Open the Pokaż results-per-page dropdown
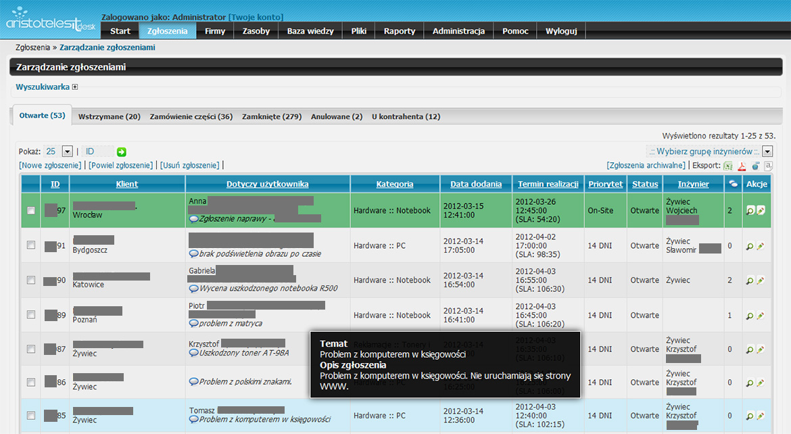The height and width of the screenshot is (434, 791). coord(67,151)
